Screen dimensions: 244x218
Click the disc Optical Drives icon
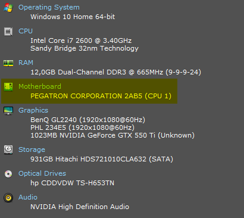click(x=8, y=174)
